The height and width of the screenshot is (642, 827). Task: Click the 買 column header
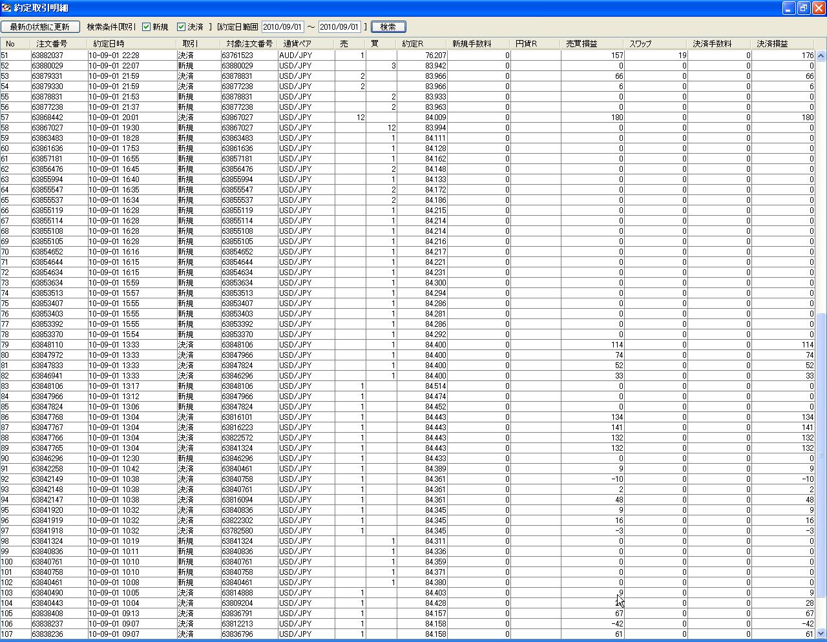pyautogui.click(x=381, y=44)
